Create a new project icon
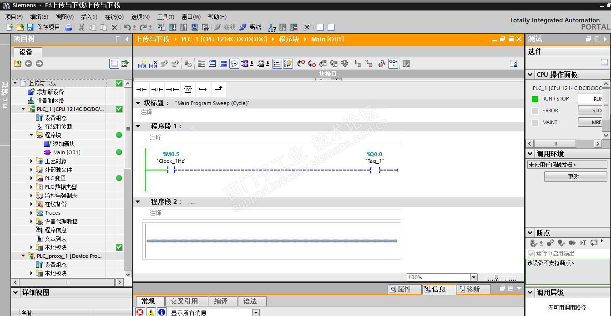 [x=10, y=27]
